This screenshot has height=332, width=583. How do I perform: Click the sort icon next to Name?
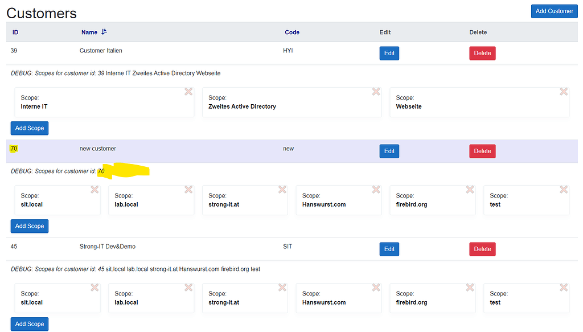(104, 32)
